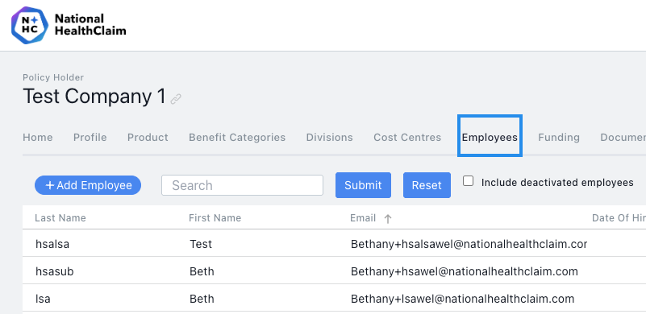
Task: Sort by Last Name column header
Action: tap(60, 217)
